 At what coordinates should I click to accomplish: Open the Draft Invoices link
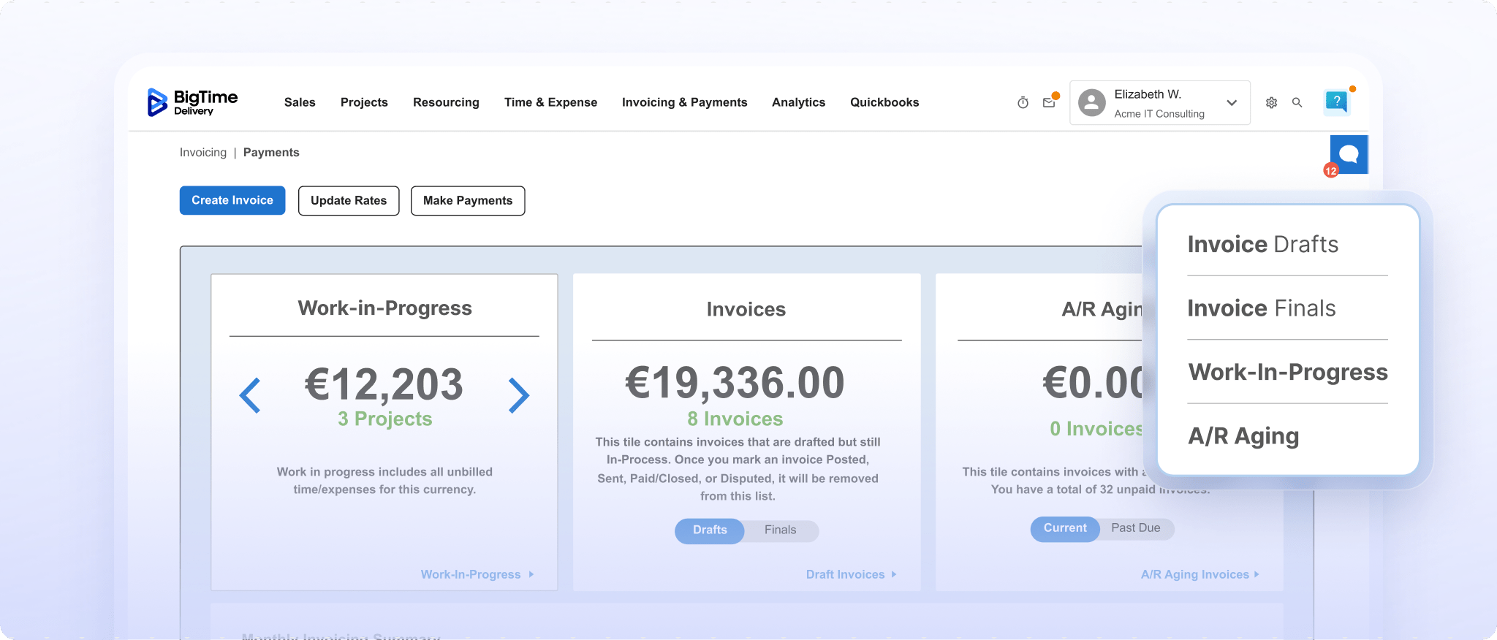851,574
